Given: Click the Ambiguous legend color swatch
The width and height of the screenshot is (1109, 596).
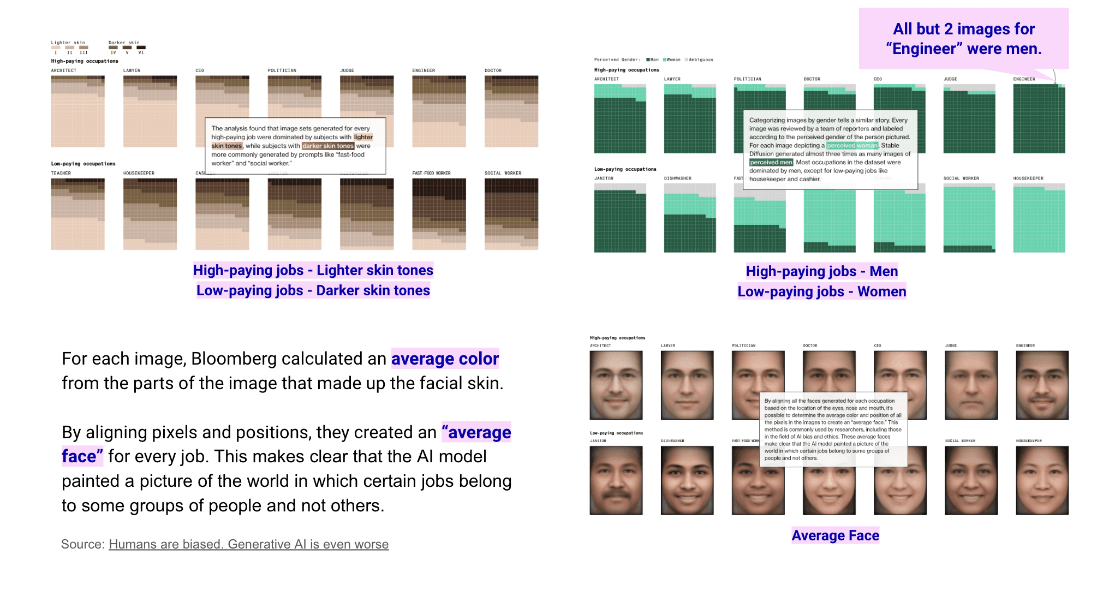Looking at the screenshot, I should 687,59.
